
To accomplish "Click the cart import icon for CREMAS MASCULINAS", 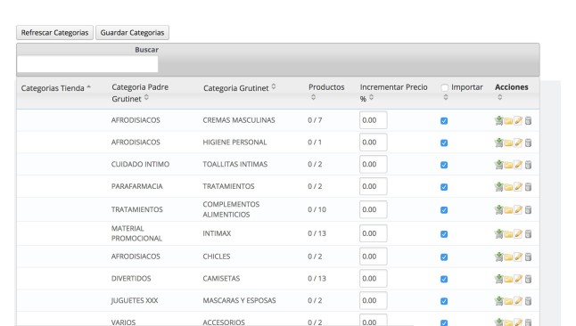I will pos(498,120).
